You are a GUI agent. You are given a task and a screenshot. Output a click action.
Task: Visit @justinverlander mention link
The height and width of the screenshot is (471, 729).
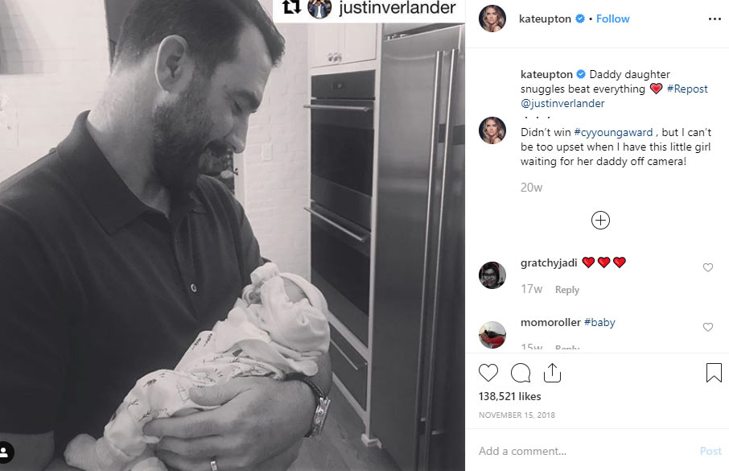562,103
